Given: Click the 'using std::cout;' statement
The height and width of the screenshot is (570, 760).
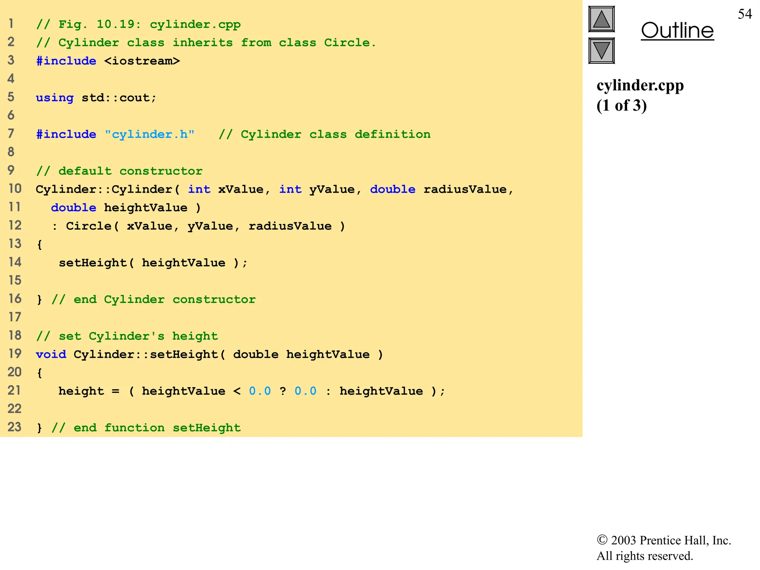Looking at the screenshot, I should (x=96, y=98).
